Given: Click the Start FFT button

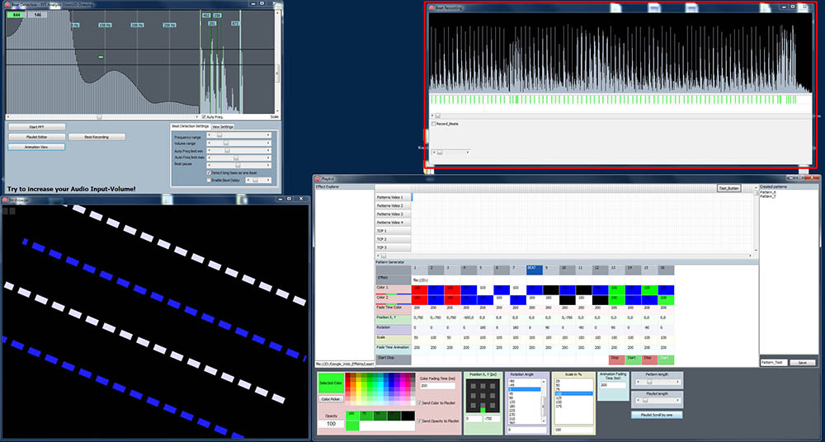Looking at the screenshot, I should (x=36, y=127).
